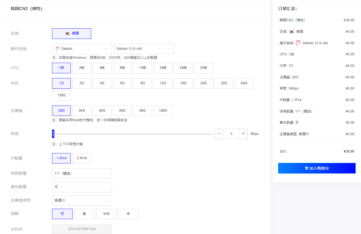Select 8G memory option

(142, 83)
